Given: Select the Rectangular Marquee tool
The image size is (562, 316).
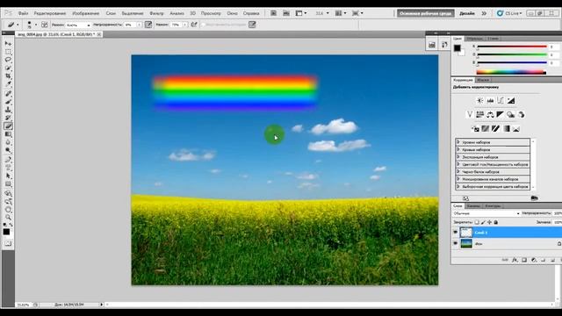Looking at the screenshot, I should [8, 52].
